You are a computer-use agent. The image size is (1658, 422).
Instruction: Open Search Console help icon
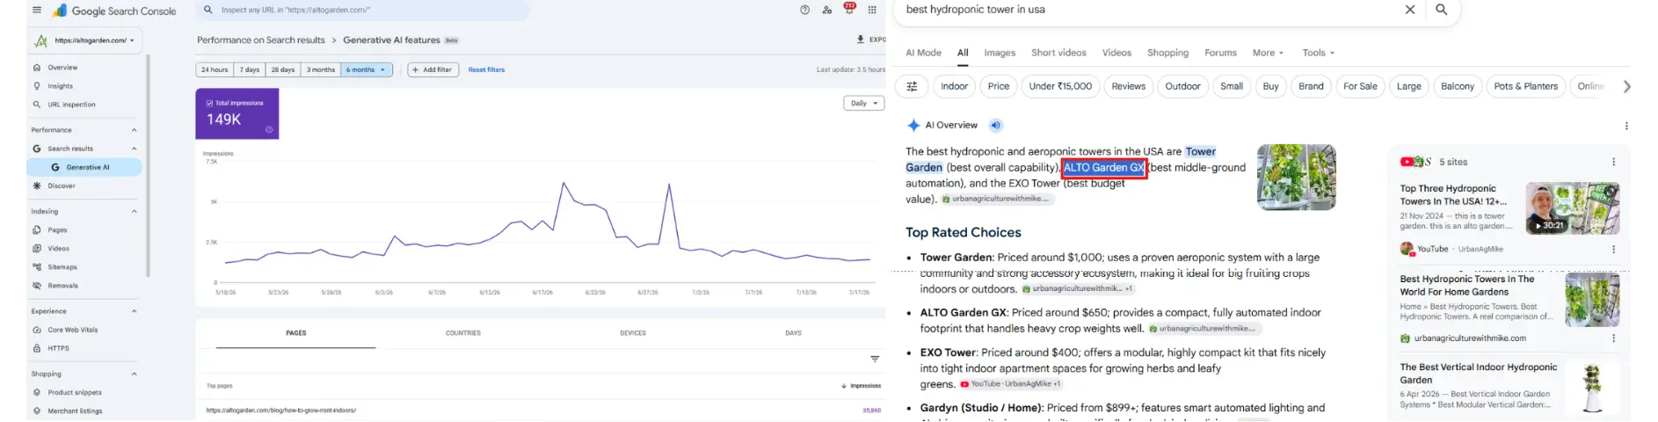pos(804,11)
